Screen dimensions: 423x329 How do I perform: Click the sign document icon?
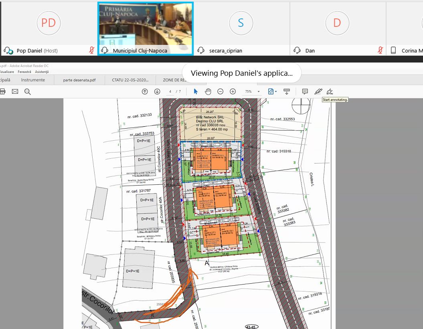tap(330, 91)
